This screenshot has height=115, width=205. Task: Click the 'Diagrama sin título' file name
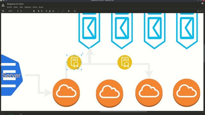[15, 4]
